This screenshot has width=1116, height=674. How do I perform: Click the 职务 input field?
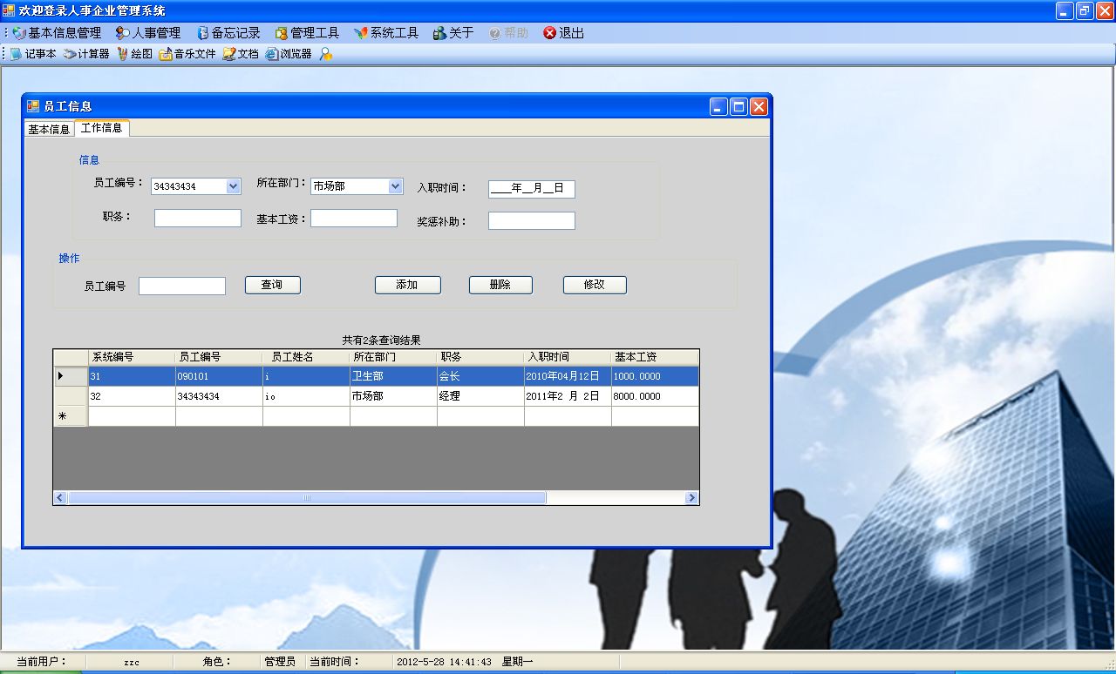pyautogui.click(x=198, y=219)
